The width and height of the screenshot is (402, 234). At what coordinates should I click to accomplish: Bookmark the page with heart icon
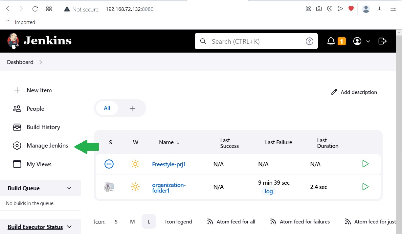[x=351, y=9]
